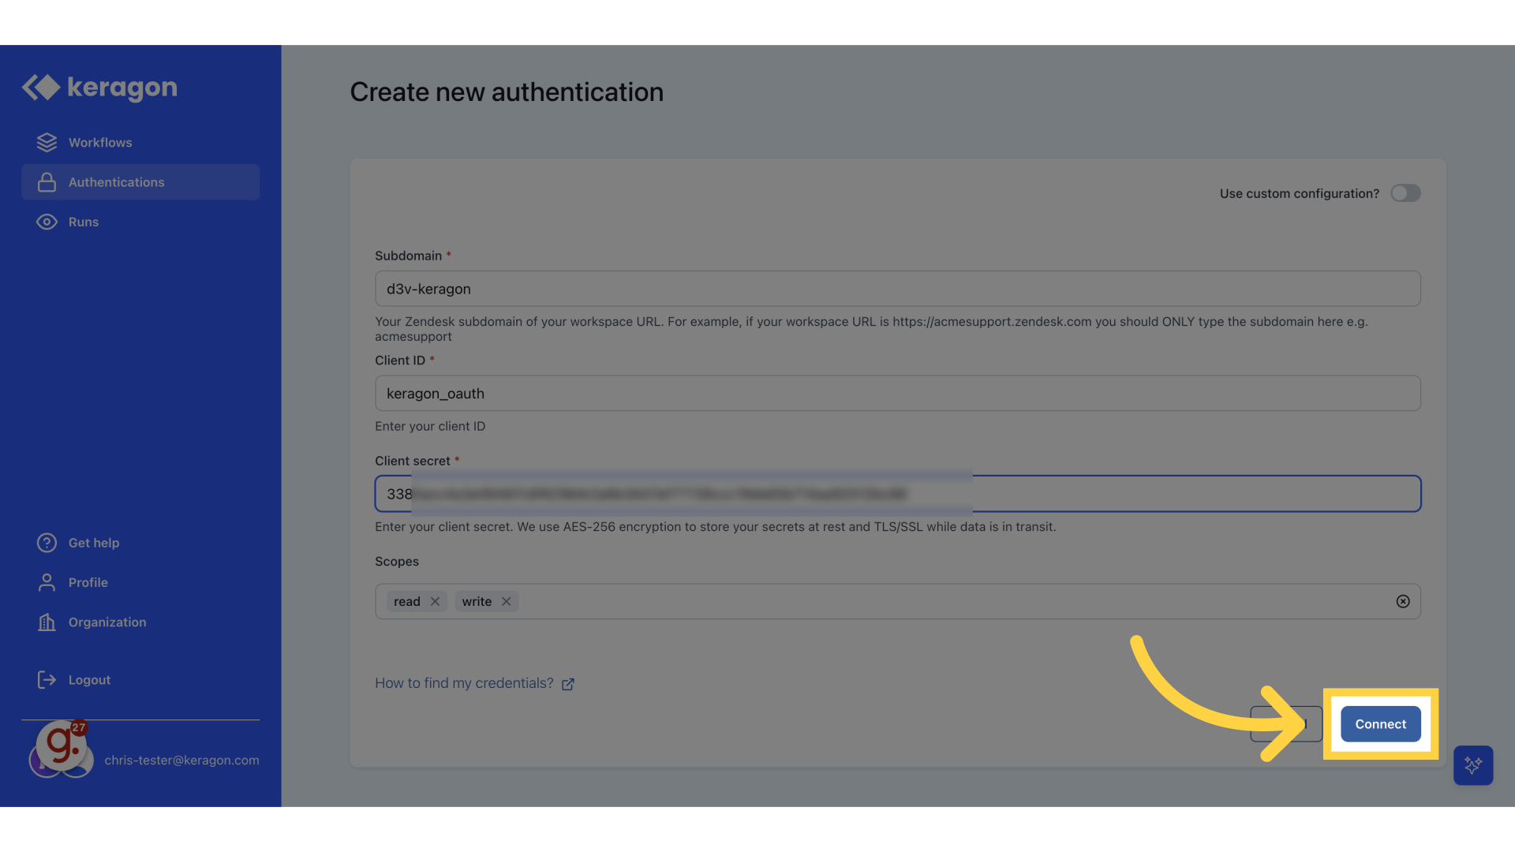1515x852 pixels.
Task: Click the Connect button
Action: (x=1380, y=724)
